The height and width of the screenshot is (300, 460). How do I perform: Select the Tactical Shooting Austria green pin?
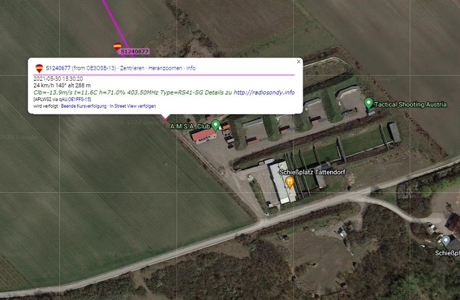(x=369, y=104)
